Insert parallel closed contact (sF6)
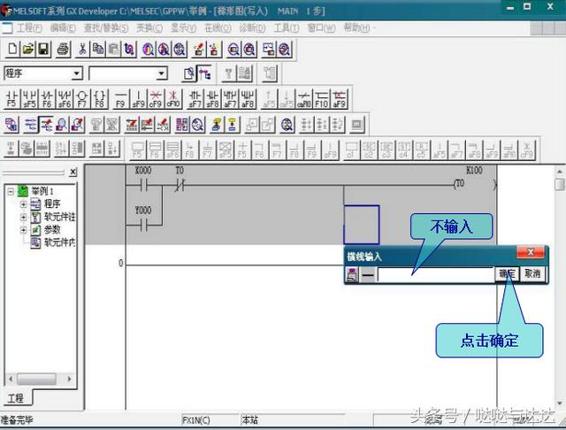This screenshot has width=566, height=430. 65,99
